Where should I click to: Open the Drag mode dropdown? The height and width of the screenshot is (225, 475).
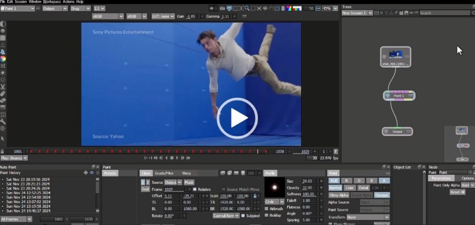(80, 8)
